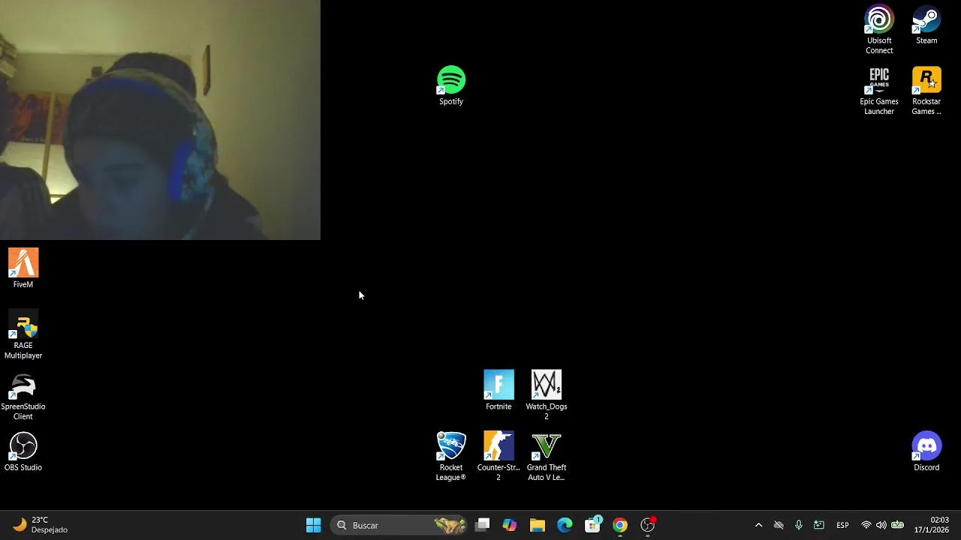Select the Watch_Dogs 2 shortcut
The image size is (961, 540).
coord(547,394)
